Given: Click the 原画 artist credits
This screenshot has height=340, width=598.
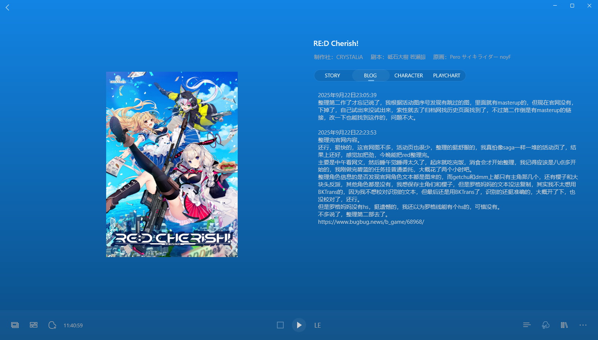Looking at the screenshot, I should [472, 57].
